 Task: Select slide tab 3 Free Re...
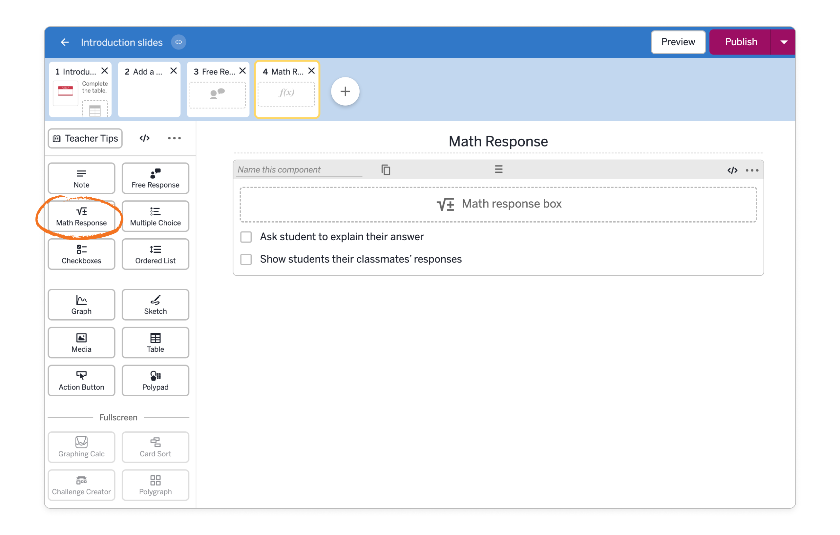pos(218,89)
